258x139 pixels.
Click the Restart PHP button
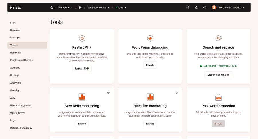pos(82,68)
